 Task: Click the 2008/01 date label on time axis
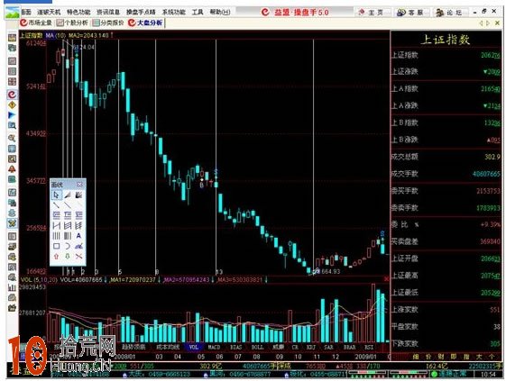click(x=124, y=357)
